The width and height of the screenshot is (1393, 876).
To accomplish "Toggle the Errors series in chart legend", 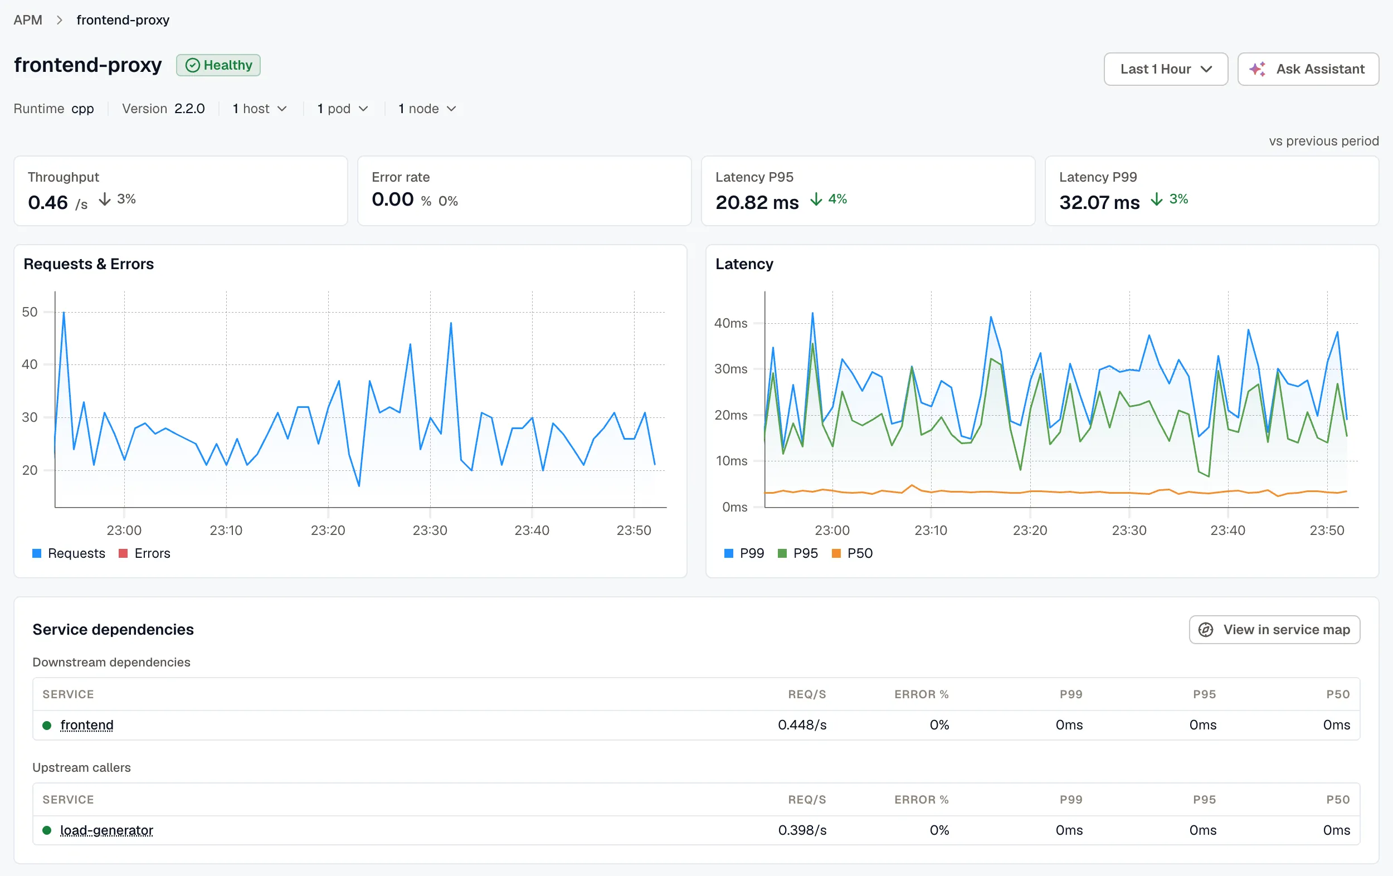I will [144, 553].
